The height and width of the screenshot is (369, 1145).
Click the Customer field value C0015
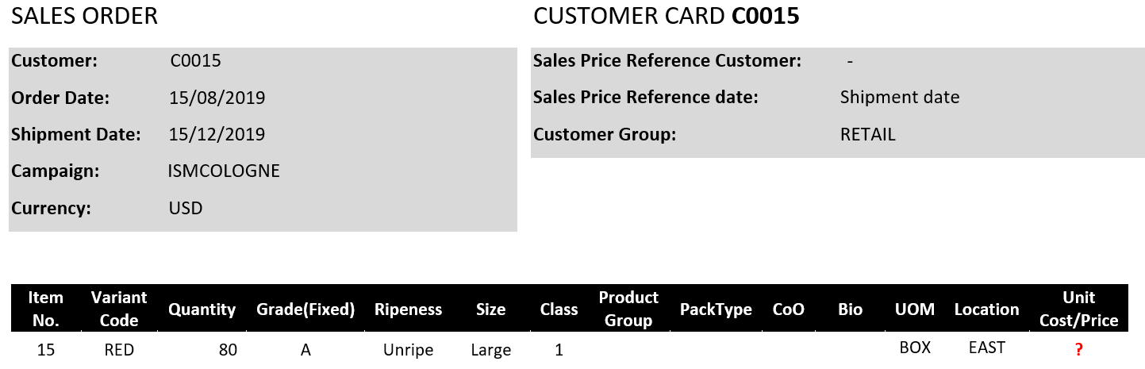[195, 60]
